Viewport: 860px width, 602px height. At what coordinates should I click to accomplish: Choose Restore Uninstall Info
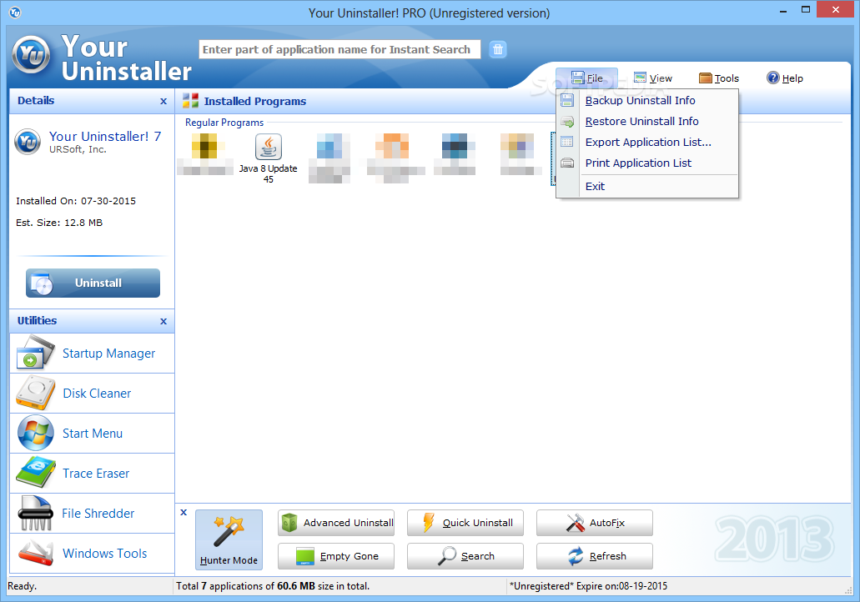(x=647, y=121)
